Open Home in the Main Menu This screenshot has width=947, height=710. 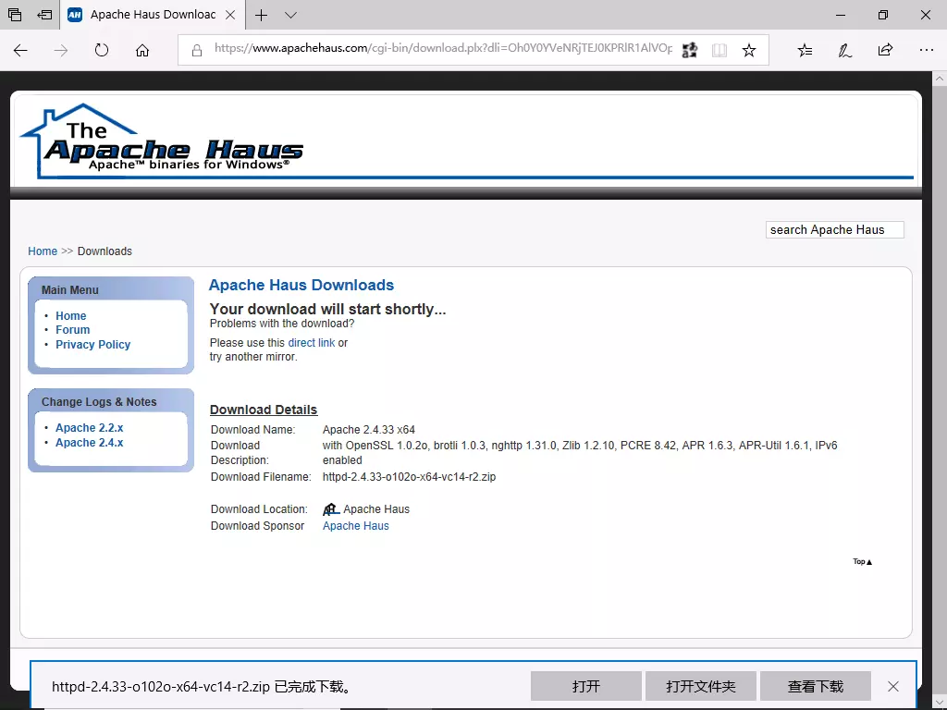point(70,316)
